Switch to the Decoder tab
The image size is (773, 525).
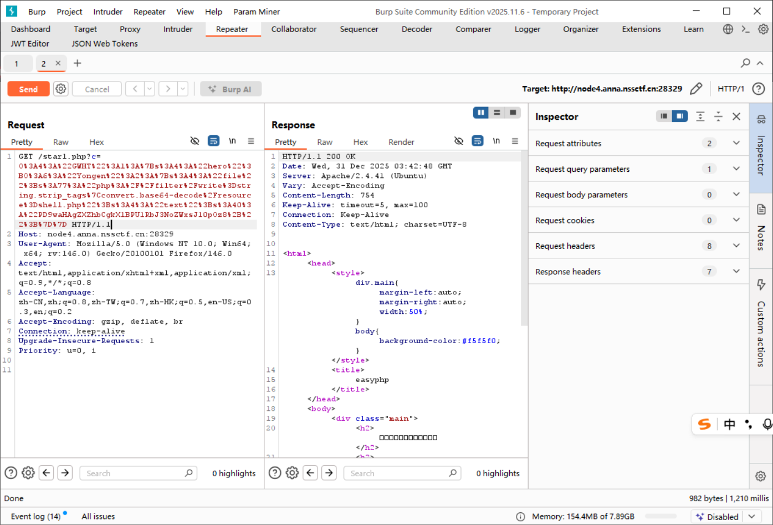coord(417,29)
